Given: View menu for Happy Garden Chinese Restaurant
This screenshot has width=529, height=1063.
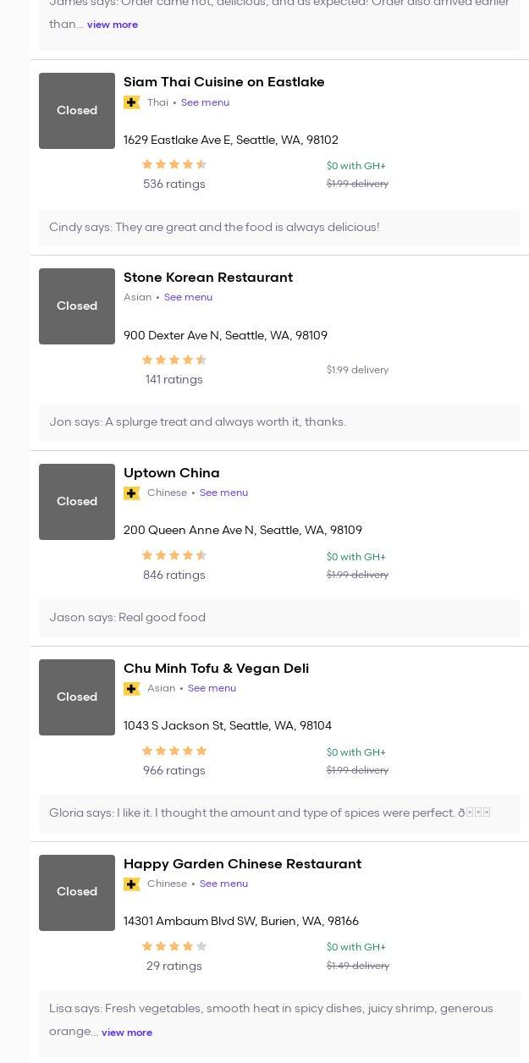Looking at the screenshot, I should (223, 884).
